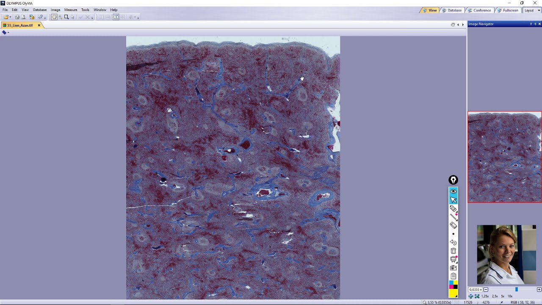Set zoom to 5x
This screenshot has height=305, width=542.
click(503, 296)
